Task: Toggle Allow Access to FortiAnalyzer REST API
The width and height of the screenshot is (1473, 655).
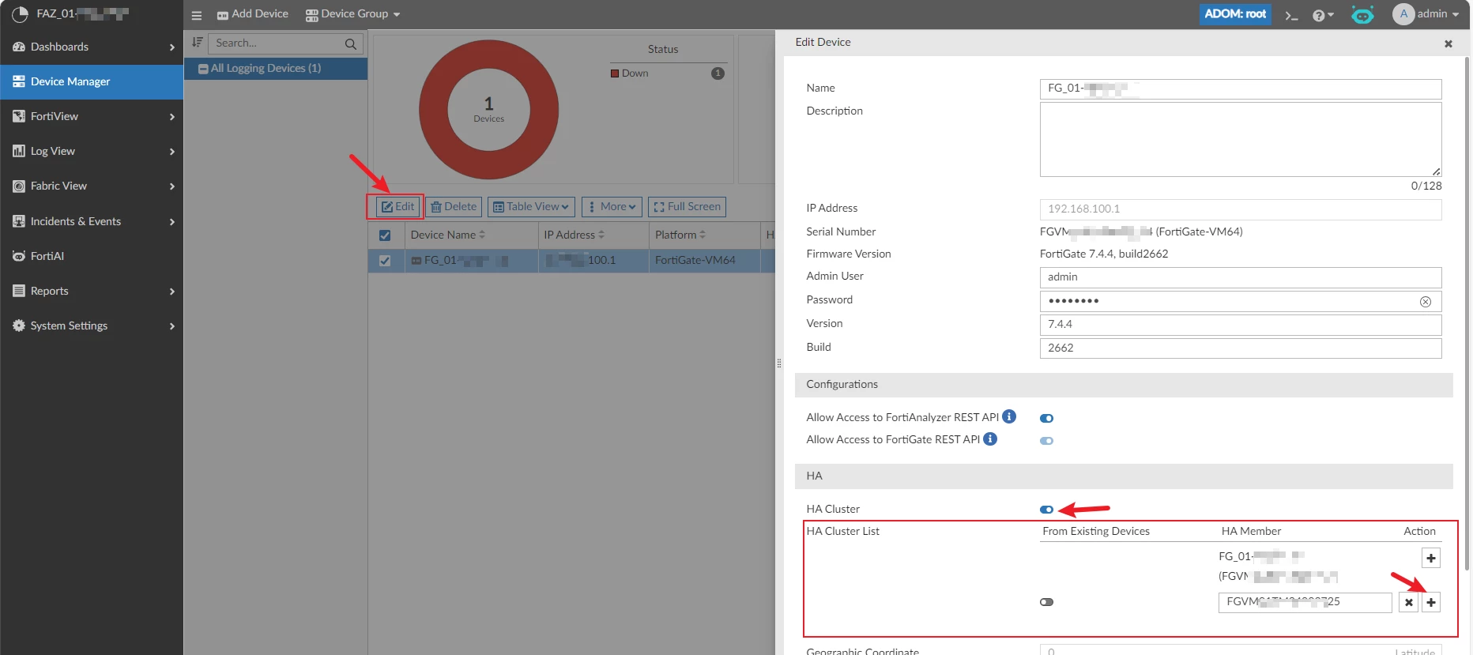Action: coord(1046,418)
